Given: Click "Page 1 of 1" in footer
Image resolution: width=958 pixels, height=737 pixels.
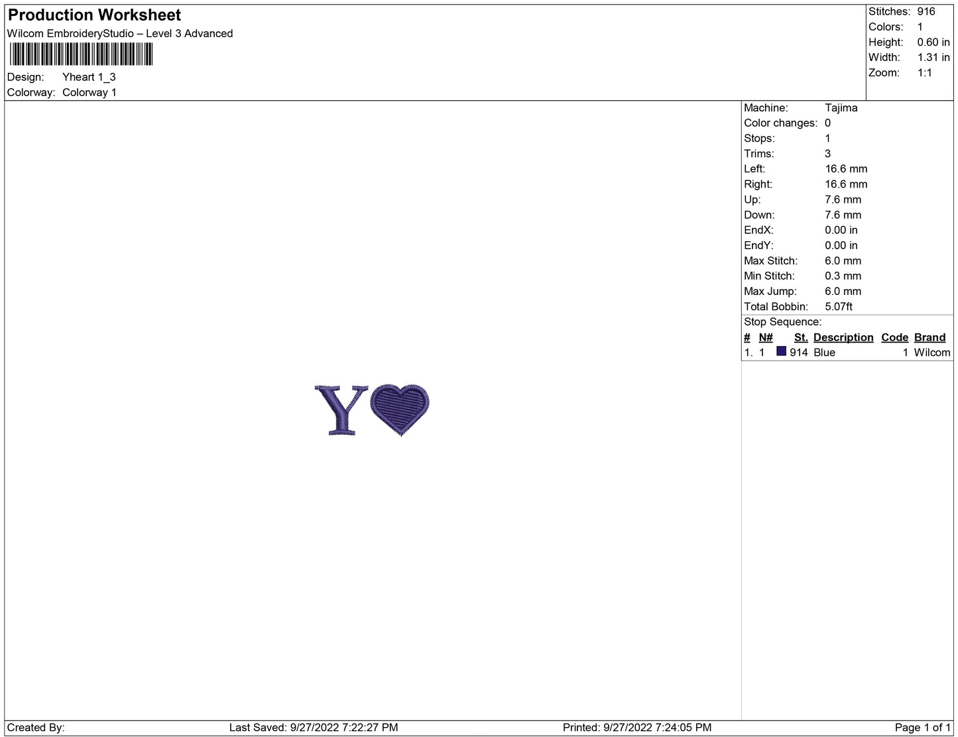Looking at the screenshot, I should (922, 727).
